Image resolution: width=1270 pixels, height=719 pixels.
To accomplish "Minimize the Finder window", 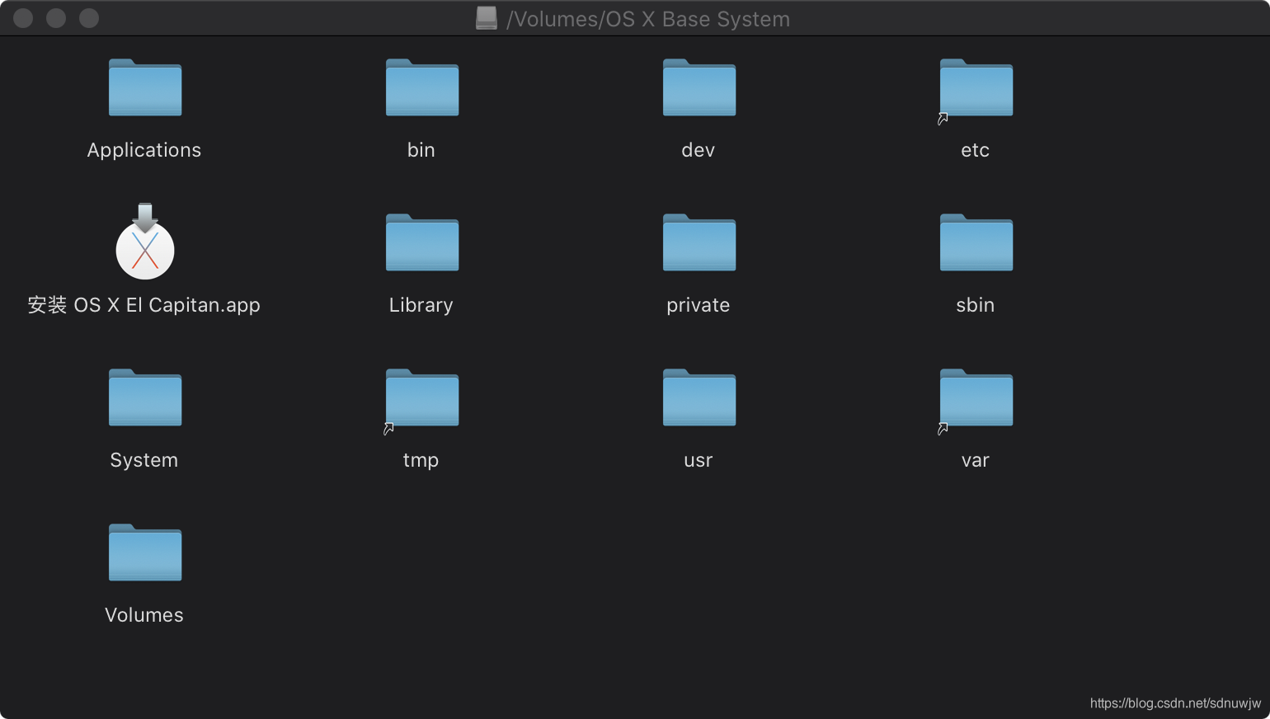I will coord(56,18).
